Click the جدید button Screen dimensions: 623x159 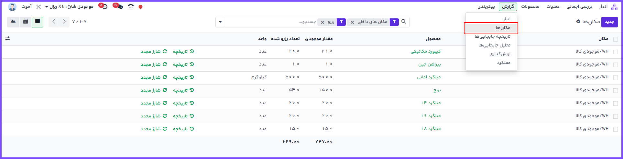pos(609,22)
